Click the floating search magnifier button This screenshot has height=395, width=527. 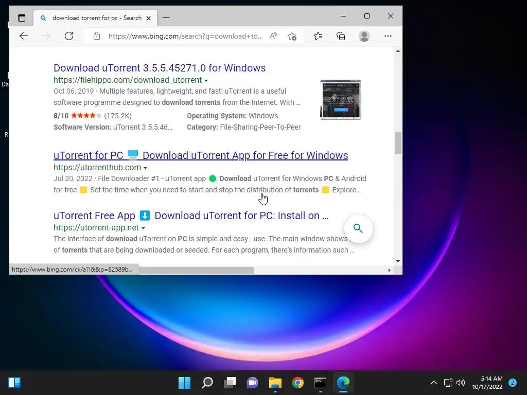(x=358, y=228)
